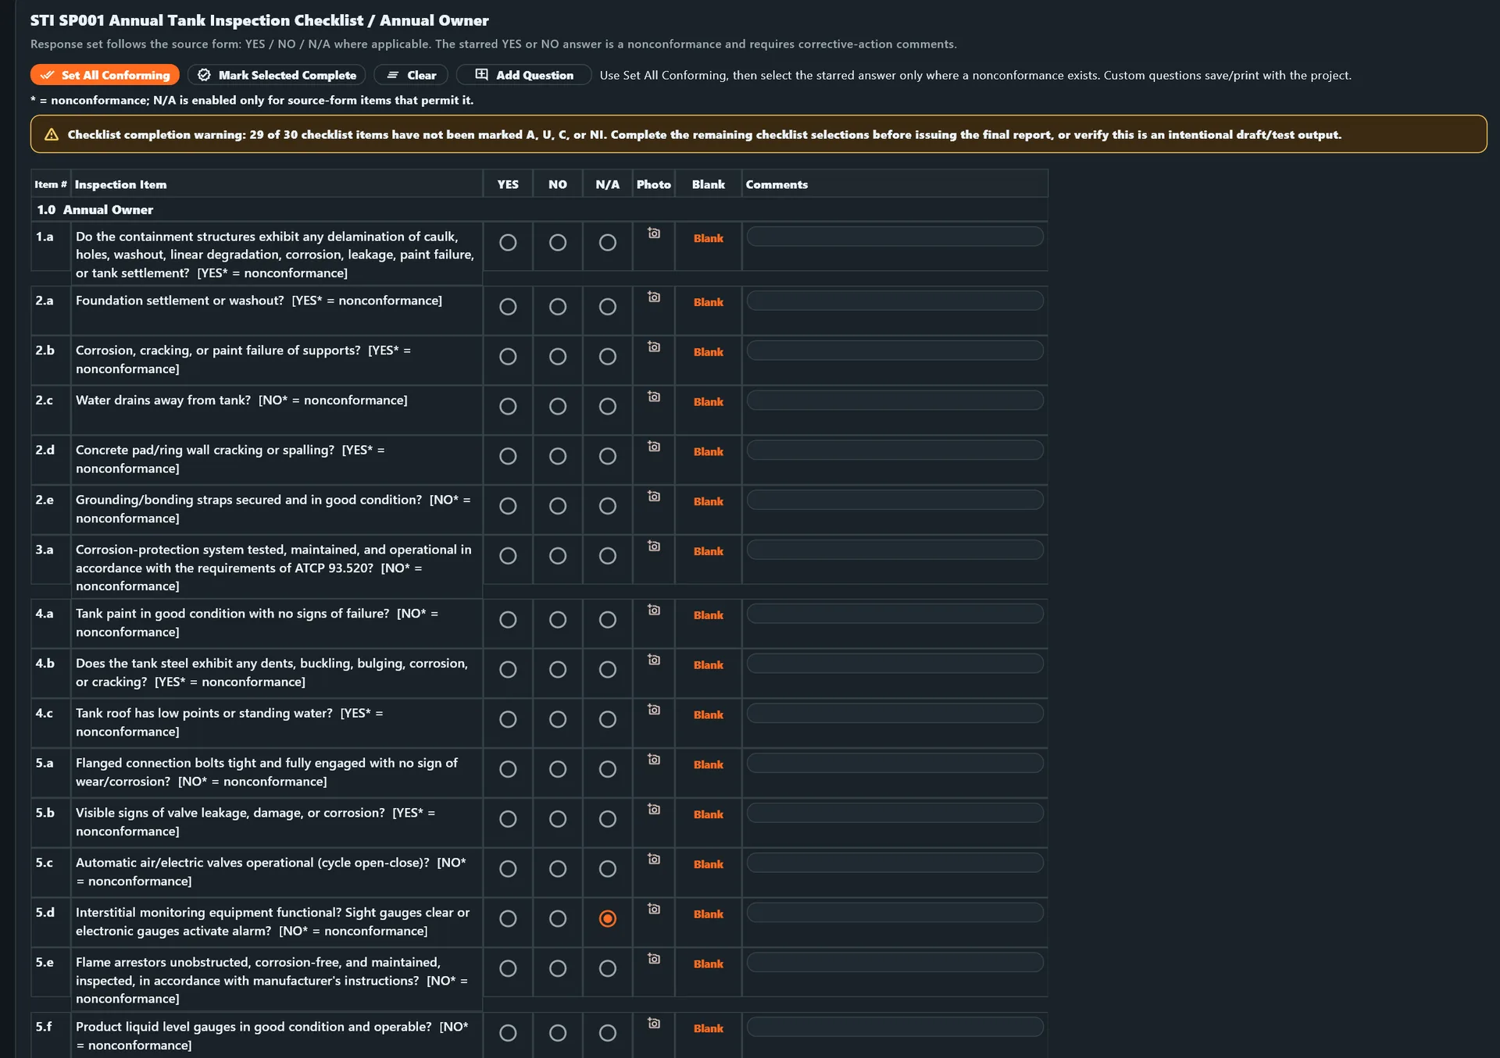Screen dimensions: 1500x1058
Task: Click comments field for item 1.a
Action: (895, 237)
